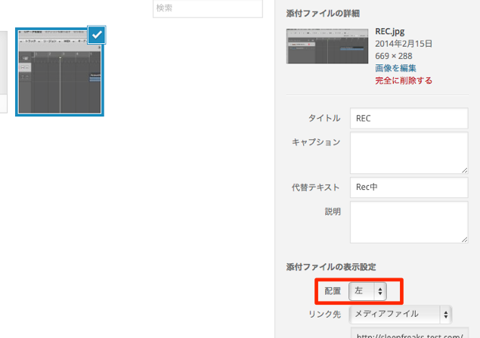This screenshot has width=480, height=338.
Task: Open the REC.jpg preview thumbnail in the details panel
Action: (x=327, y=46)
